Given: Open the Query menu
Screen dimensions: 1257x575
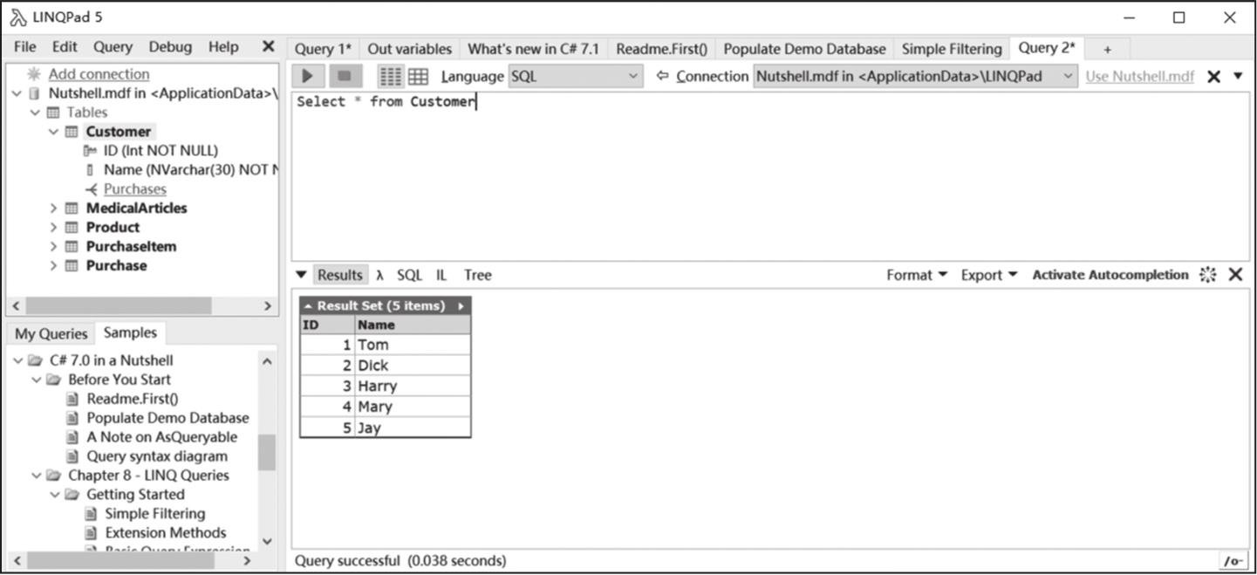Looking at the screenshot, I should point(113,46).
